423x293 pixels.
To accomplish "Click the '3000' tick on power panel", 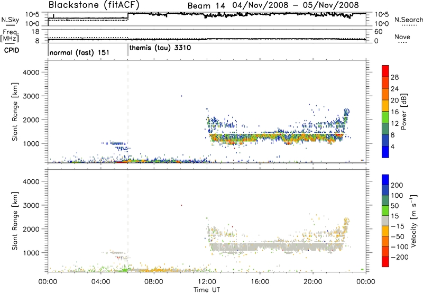I will pos(31,96).
